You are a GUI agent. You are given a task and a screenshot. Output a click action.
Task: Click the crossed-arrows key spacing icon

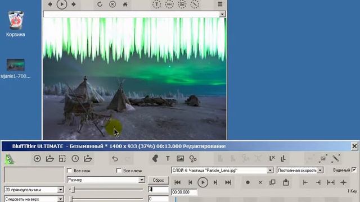(344, 182)
